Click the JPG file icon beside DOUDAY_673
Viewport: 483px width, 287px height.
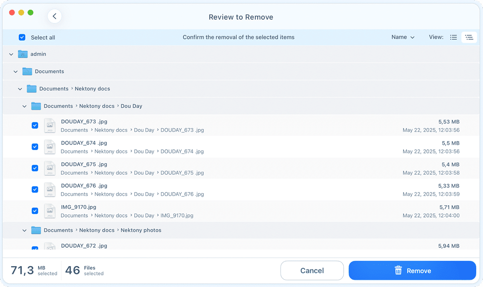(50, 125)
